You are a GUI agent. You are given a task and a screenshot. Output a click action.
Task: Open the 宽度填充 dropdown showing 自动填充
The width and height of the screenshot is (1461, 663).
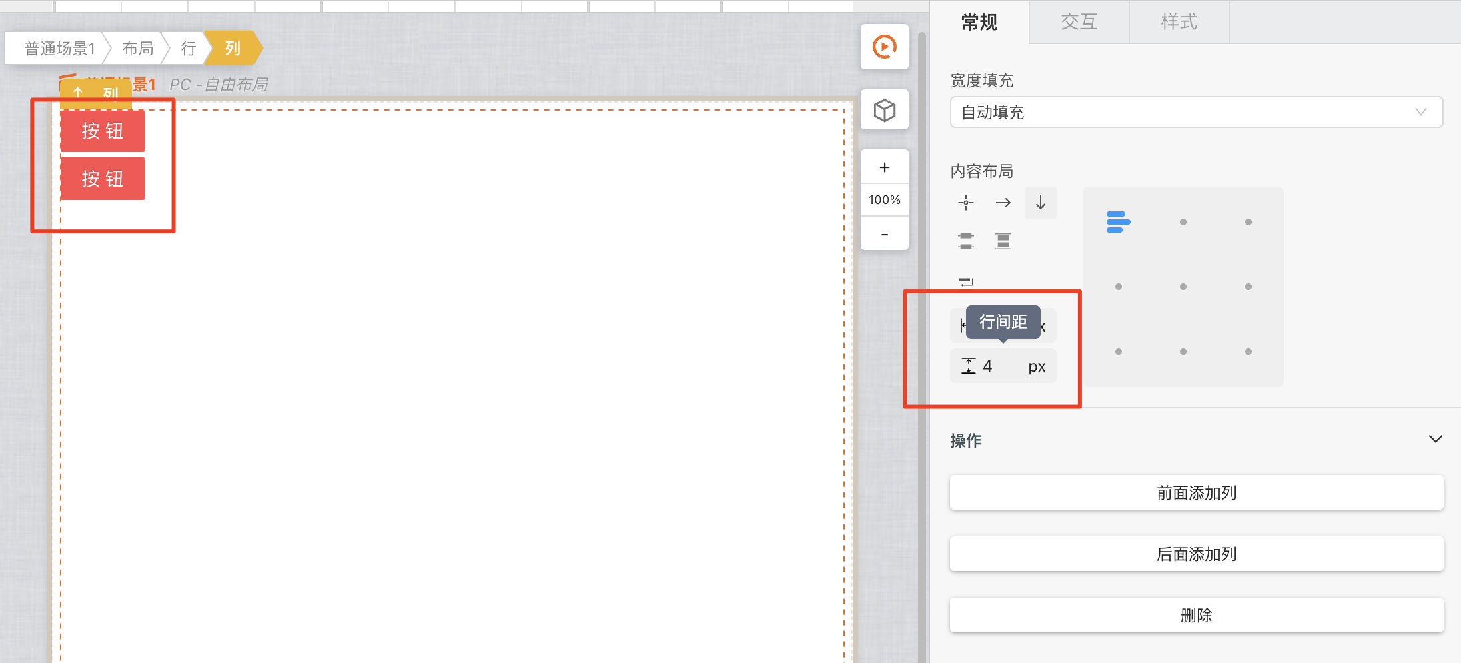pyautogui.click(x=1197, y=112)
